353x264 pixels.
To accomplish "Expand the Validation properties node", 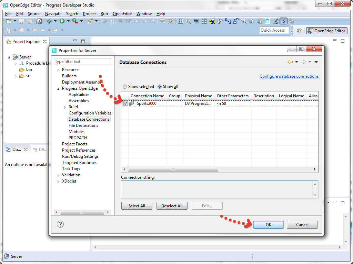I will pyautogui.click(x=58, y=175).
